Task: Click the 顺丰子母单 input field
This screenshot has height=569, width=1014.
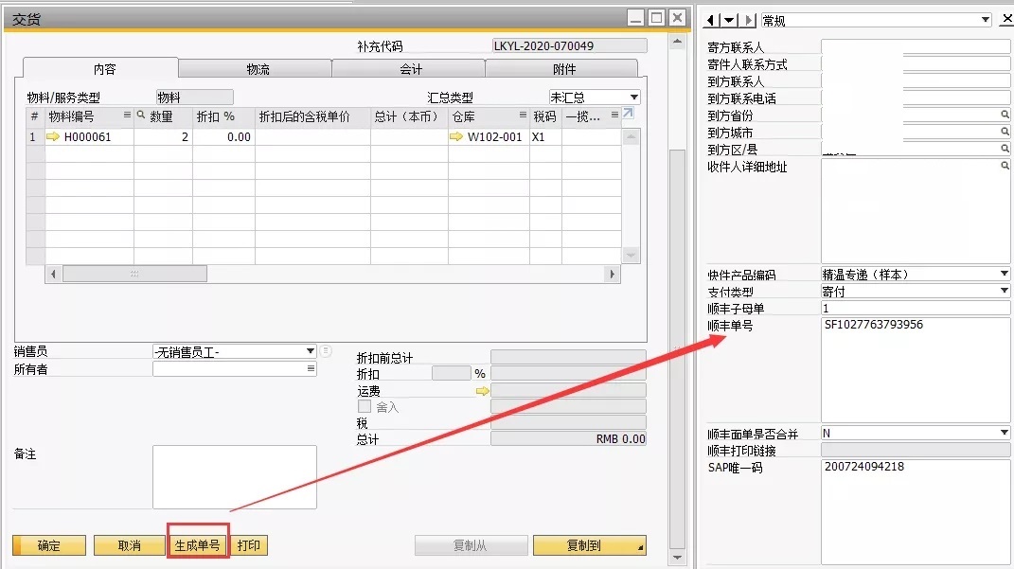Action: [x=916, y=309]
